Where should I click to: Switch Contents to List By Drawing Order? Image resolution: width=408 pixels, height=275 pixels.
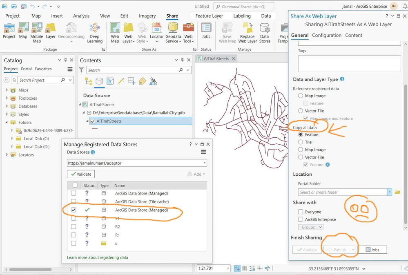pos(89,81)
